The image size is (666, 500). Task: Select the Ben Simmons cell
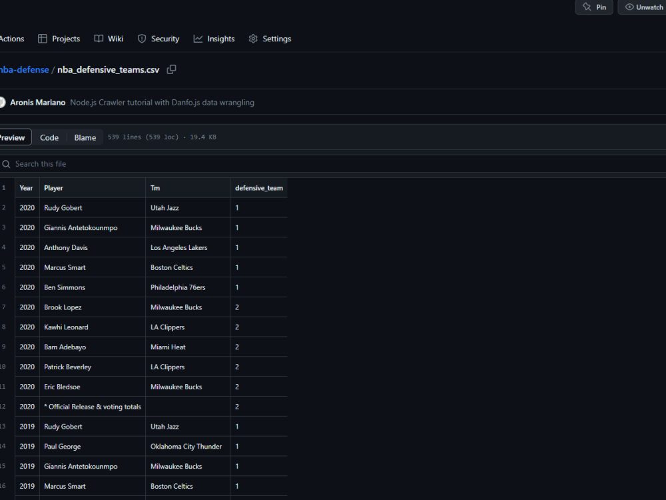point(93,287)
